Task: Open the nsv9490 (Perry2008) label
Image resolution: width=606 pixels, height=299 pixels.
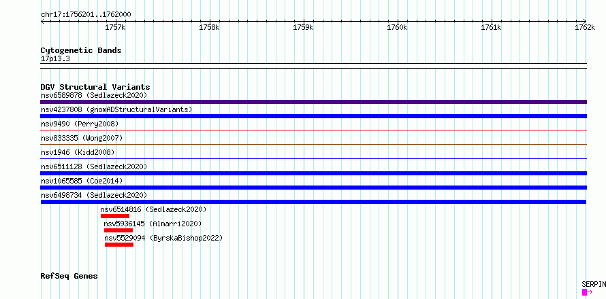Action: (x=80, y=124)
